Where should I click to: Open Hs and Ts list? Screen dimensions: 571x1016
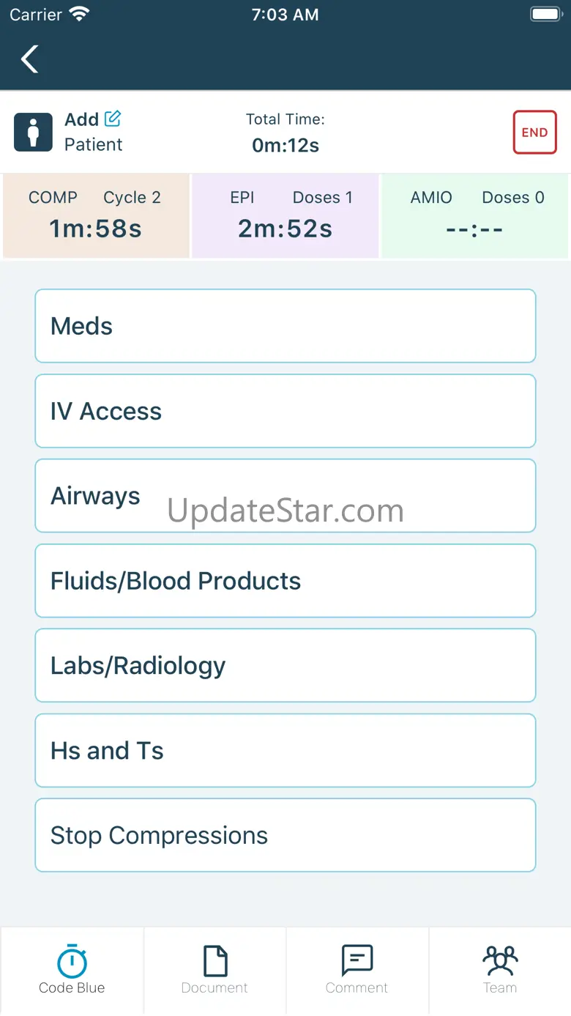285,751
